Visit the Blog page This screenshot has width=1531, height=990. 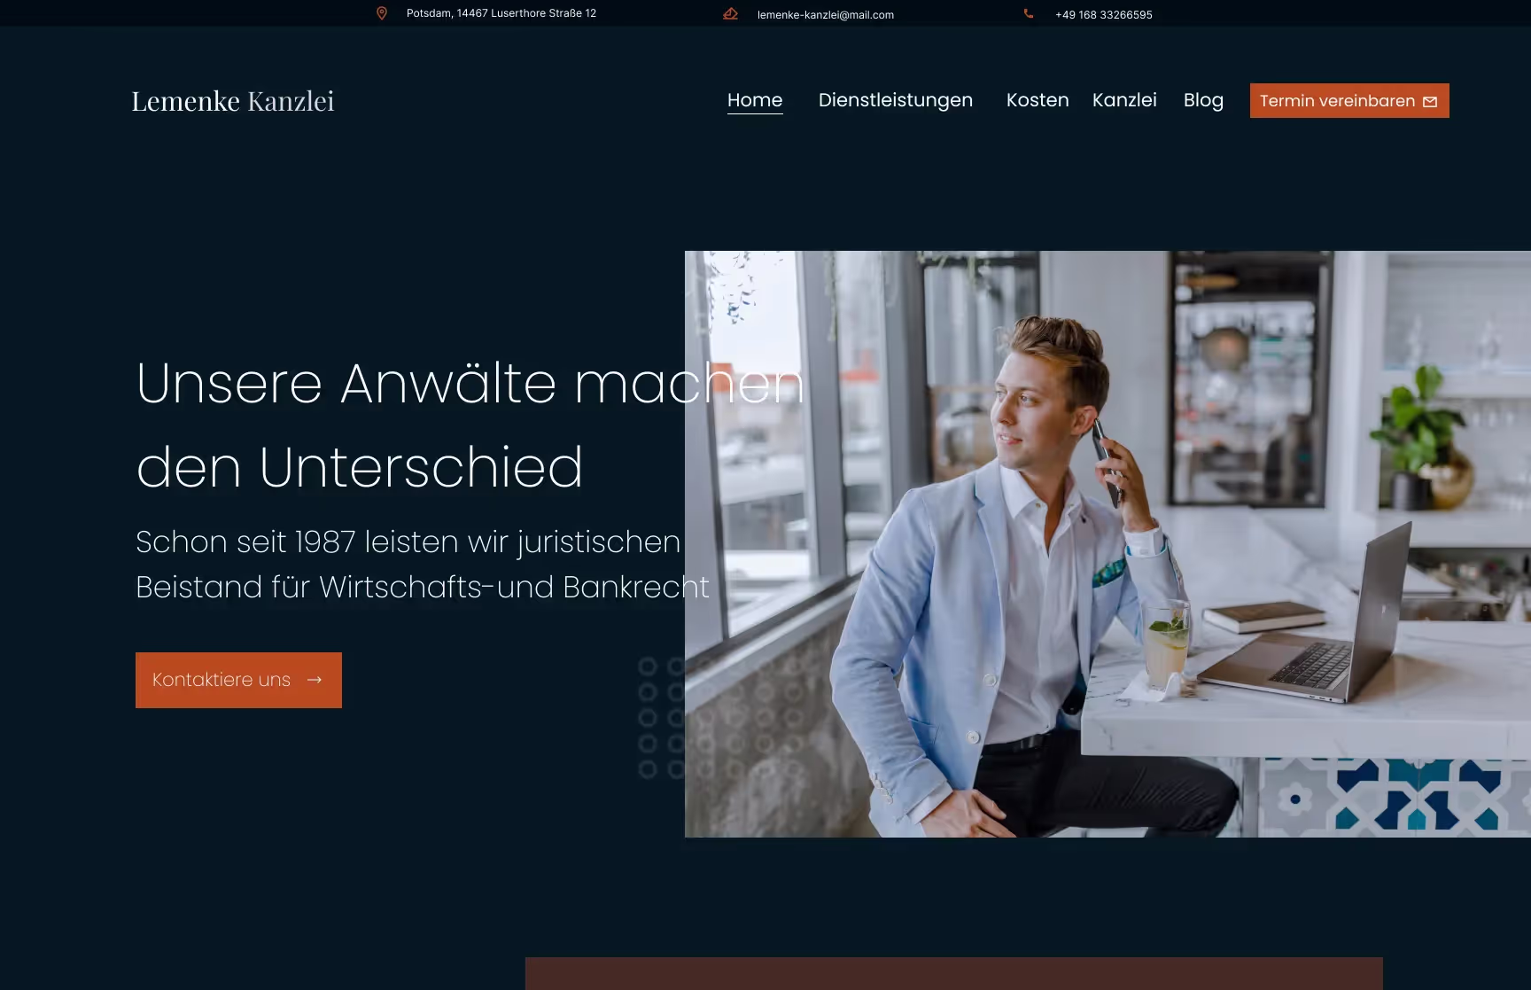1203,100
